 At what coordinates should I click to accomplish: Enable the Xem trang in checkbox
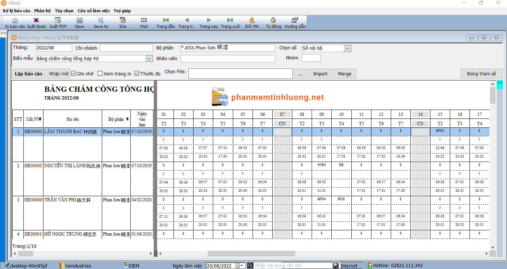tap(100, 74)
